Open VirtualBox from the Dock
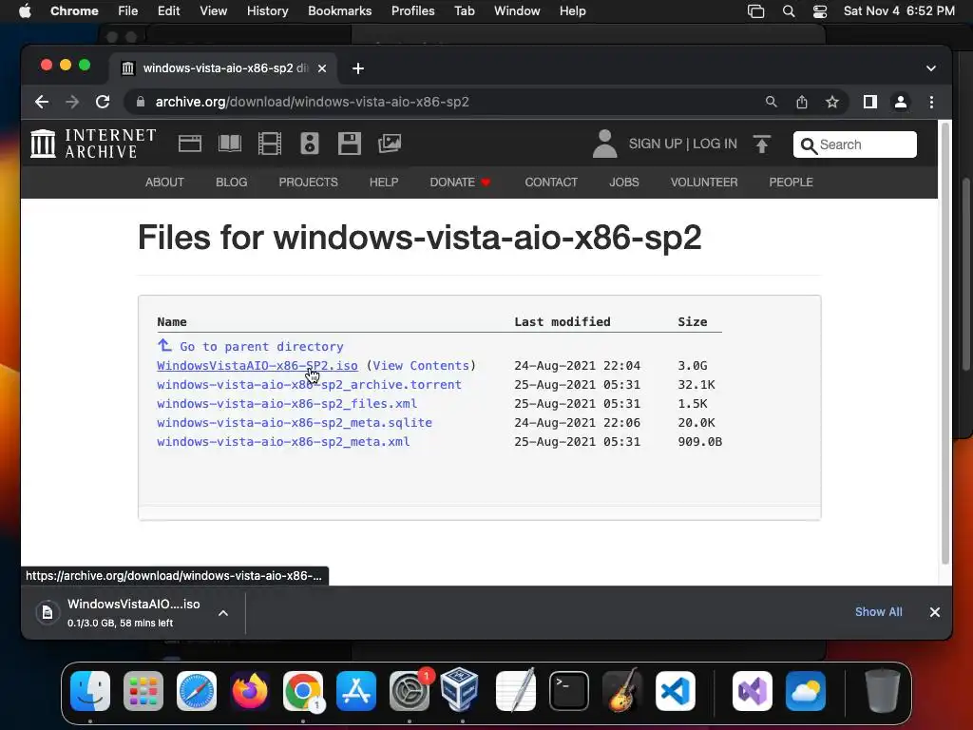Image resolution: width=973 pixels, height=730 pixels. point(459,689)
